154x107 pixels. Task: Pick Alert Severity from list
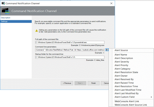pyautogui.click(x=122, y=62)
